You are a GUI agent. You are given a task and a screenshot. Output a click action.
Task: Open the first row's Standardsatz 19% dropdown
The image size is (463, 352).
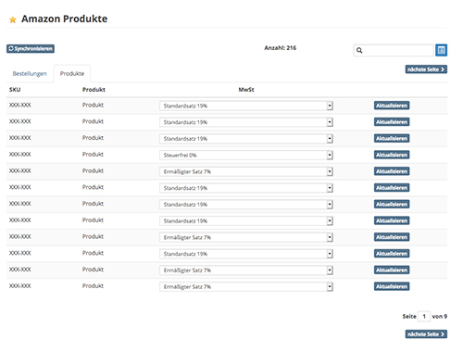[246, 106]
